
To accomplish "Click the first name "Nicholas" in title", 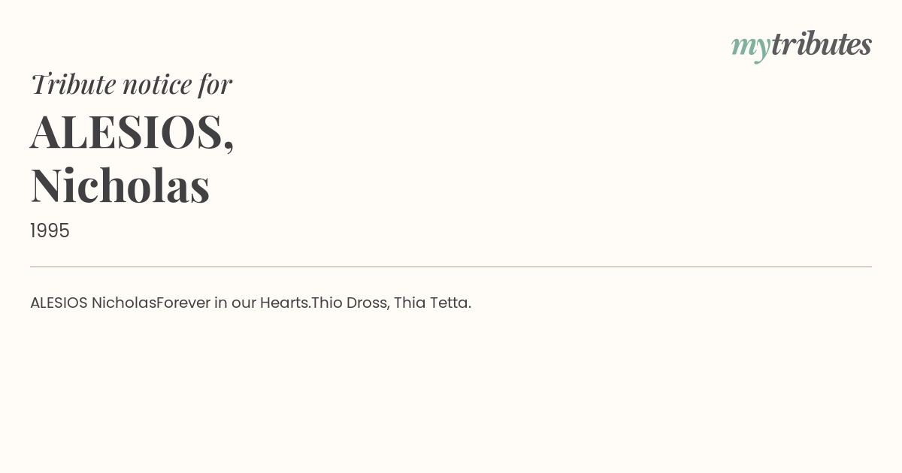I will tap(120, 185).
